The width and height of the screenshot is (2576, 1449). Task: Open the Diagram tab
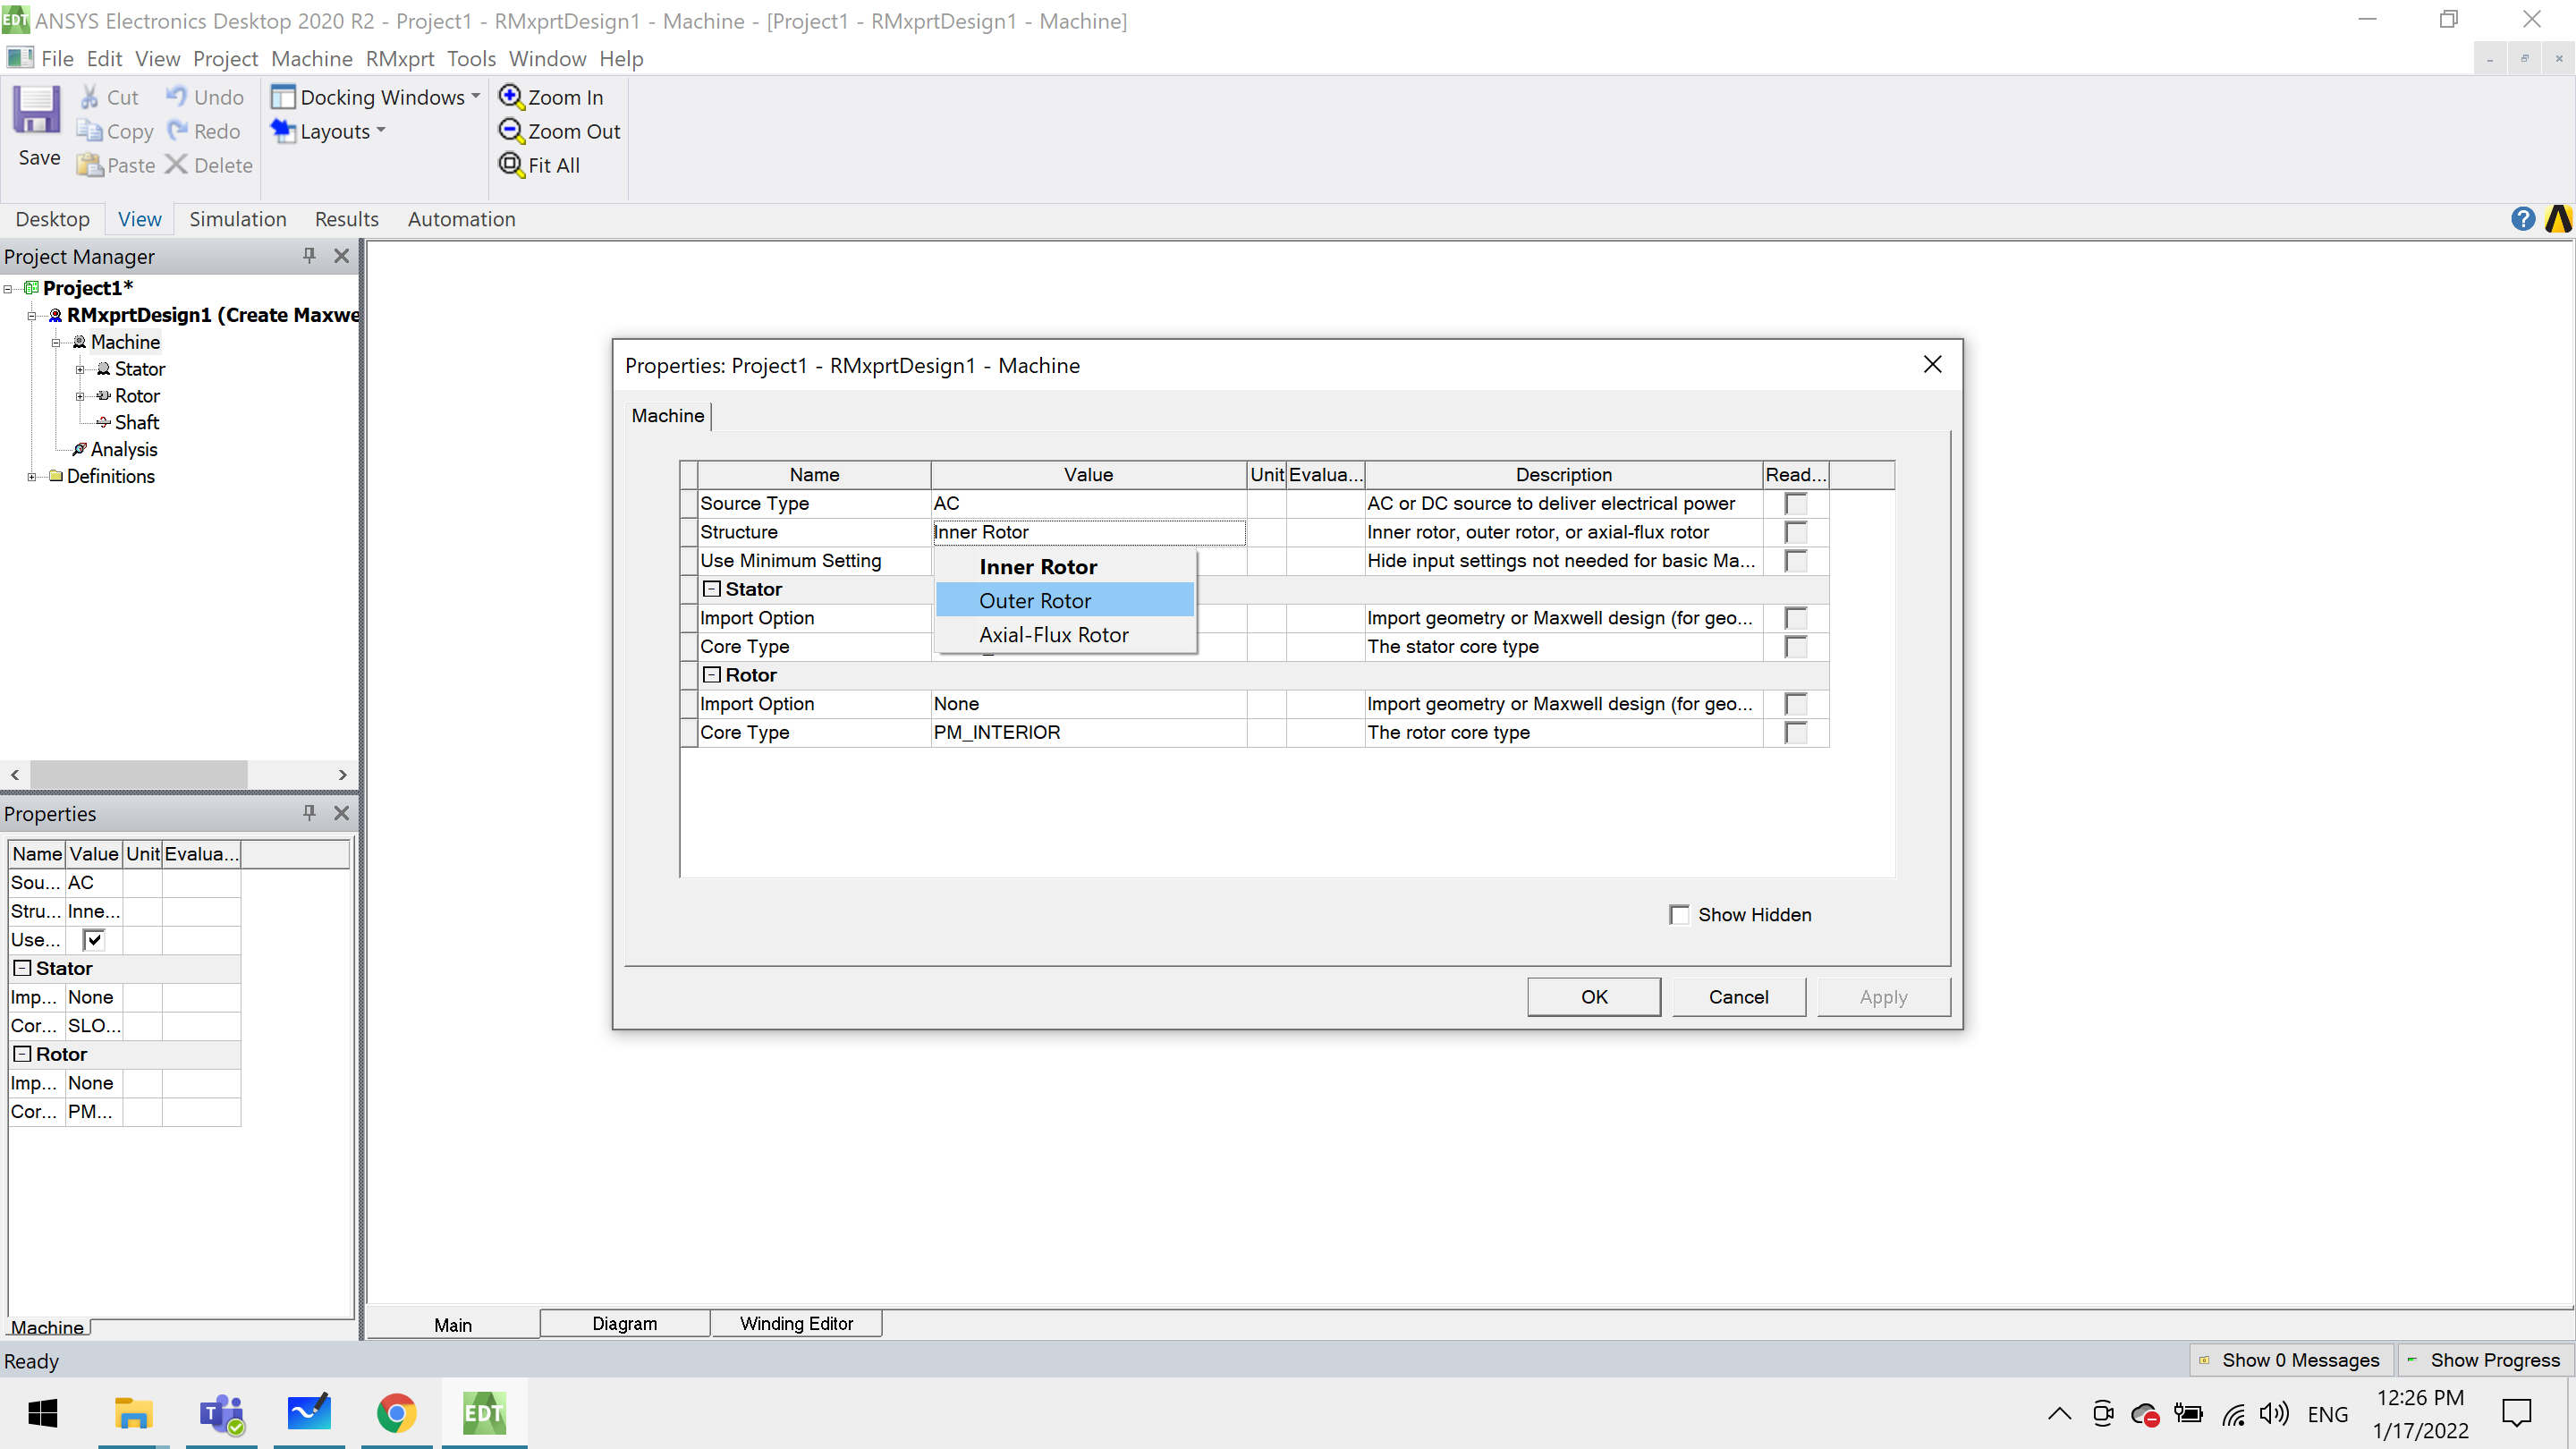[625, 1323]
